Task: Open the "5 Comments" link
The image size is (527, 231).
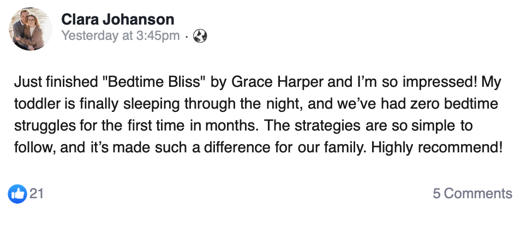Action: pos(472,193)
